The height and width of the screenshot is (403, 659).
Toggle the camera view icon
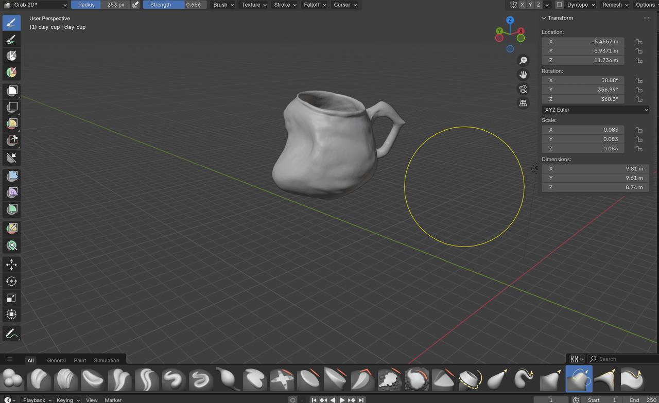pos(523,89)
